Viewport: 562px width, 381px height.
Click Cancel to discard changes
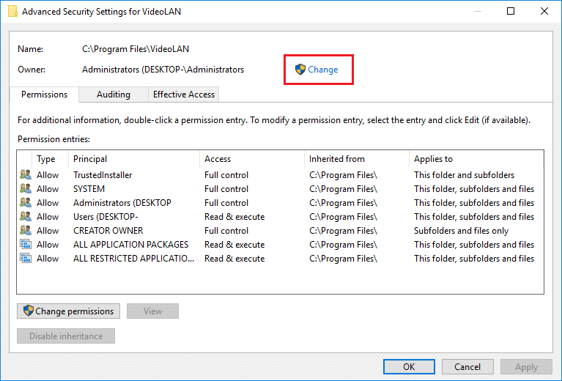(x=467, y=366)
